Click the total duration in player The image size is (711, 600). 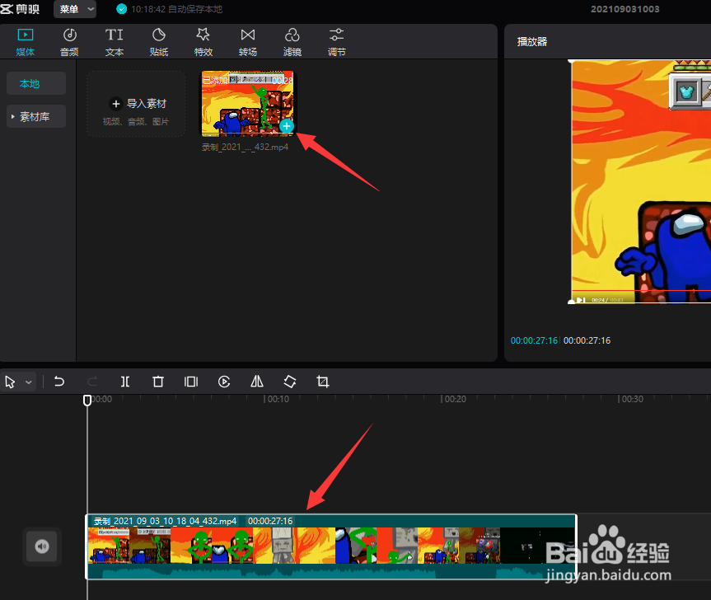click(x=587, y=340)
